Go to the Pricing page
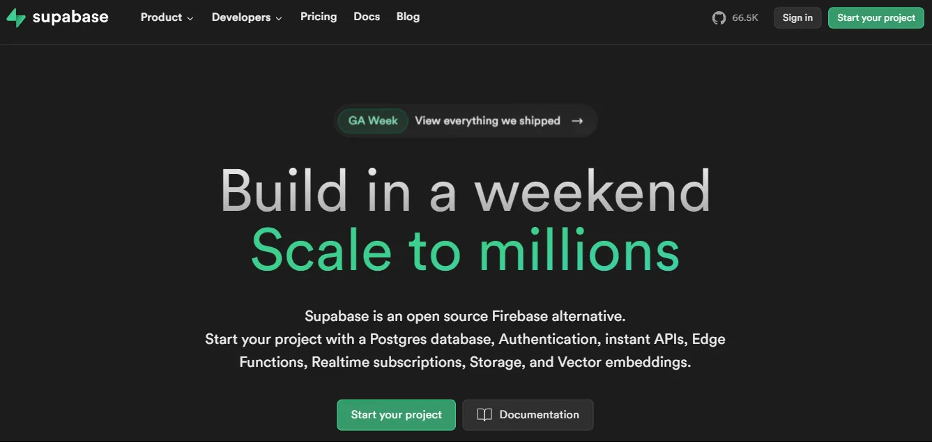 pos(319,17)
